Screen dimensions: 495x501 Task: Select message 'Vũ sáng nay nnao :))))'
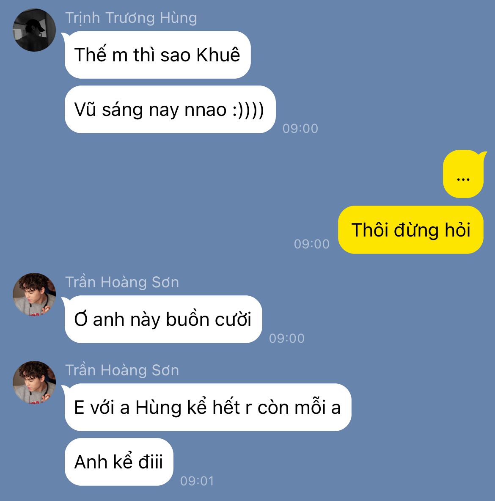pyautogui.click(x=170, y=109)
